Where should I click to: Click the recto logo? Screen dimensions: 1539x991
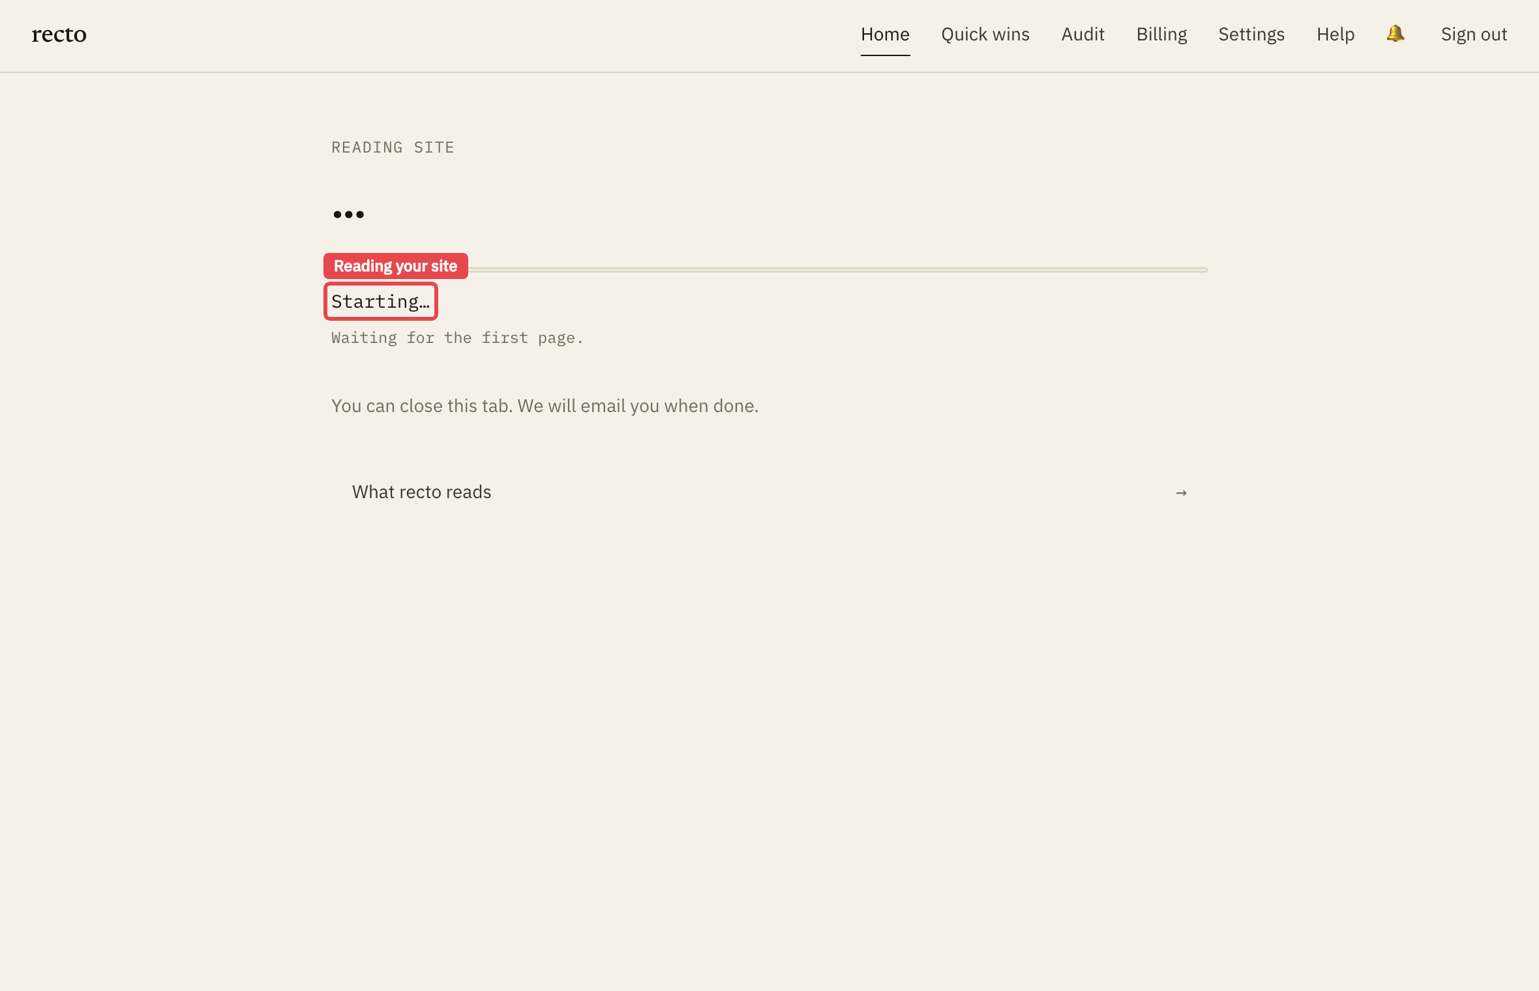[59, 34]
